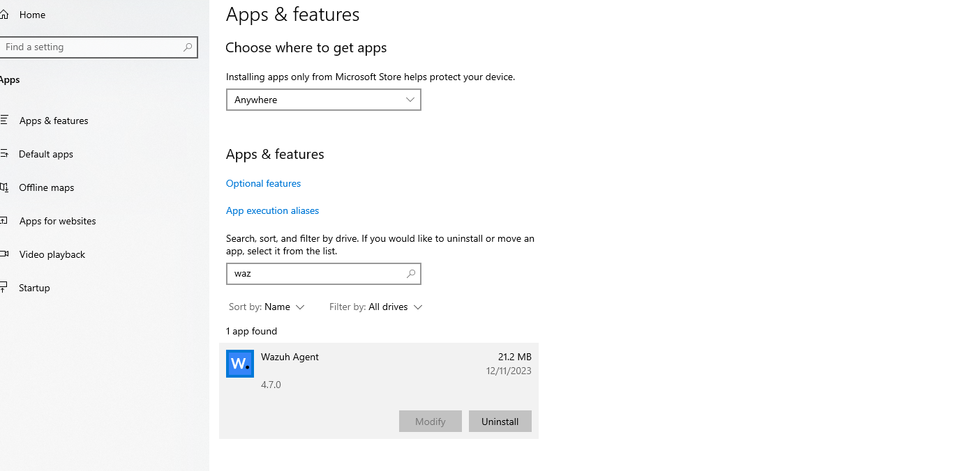Click magnifier icon in Find a setting
Viewport: 972px width, 471px height.
pyautogui.click(x=188, y=47)
